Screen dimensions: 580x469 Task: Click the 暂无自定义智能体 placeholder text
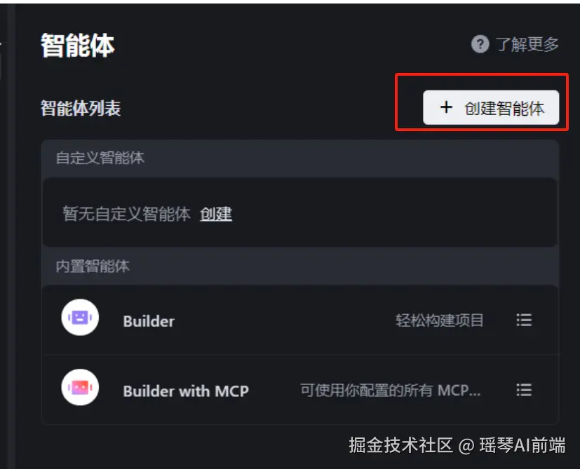(x=126, y=214)
